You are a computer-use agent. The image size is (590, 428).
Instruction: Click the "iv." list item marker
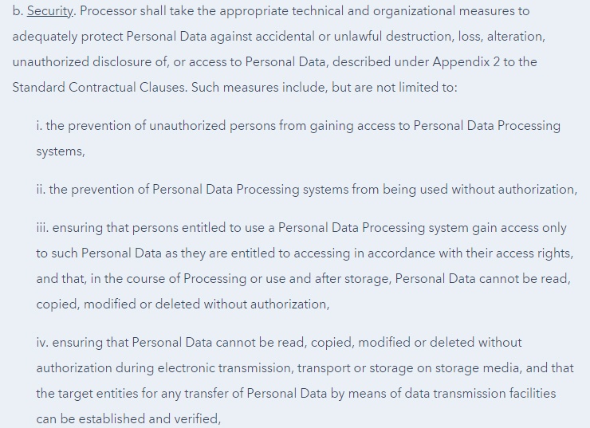(42, 343)
